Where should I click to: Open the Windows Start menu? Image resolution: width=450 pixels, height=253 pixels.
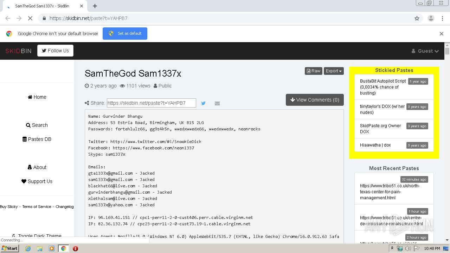point(10,248)
